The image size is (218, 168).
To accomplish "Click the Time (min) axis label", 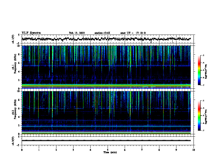I will (110, 152).
